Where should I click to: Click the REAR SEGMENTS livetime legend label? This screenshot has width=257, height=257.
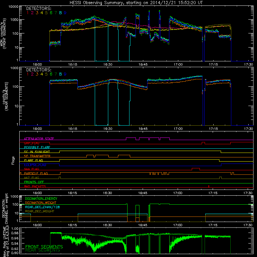43,250
